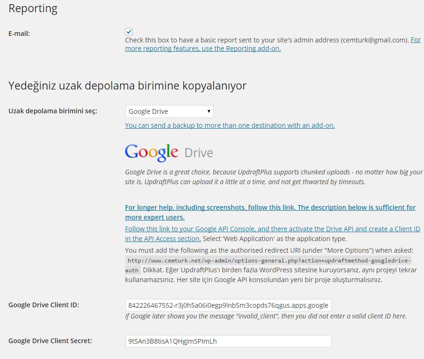Screen dimensions: 424x359
Task: Click the 'Google Drive is a great choice' description
Action: (274, 177)
